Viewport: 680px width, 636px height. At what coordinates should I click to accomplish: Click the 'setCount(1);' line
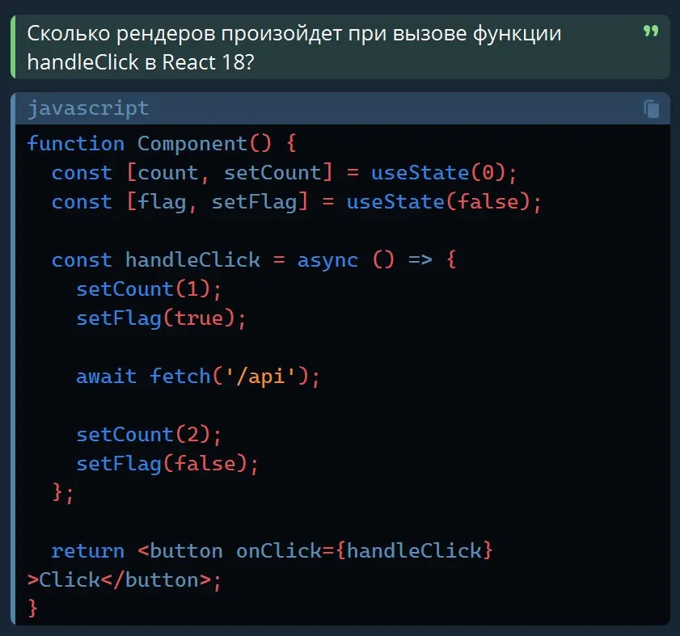point(150,289)
